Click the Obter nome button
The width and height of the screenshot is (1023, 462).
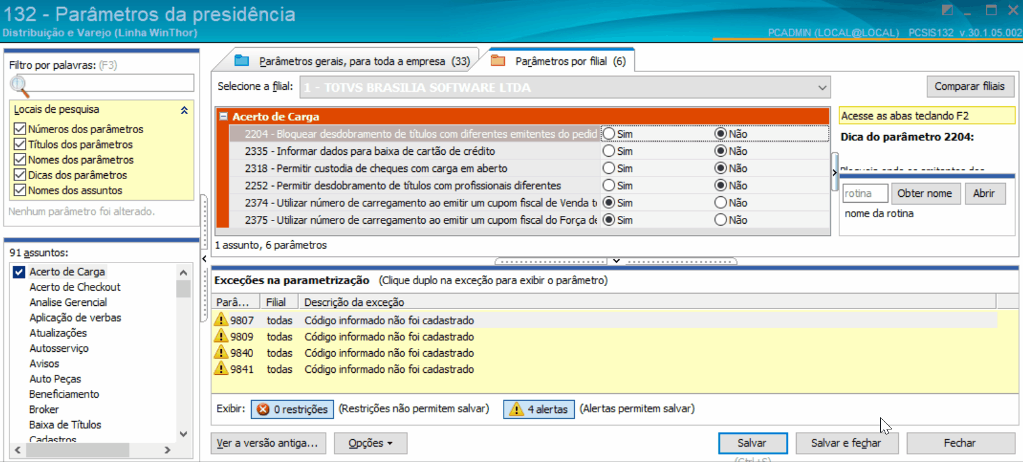click(924, 193)
